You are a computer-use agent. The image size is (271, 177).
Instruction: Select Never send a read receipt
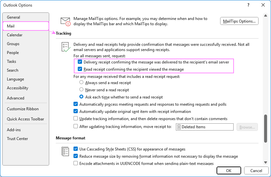pos(81,90)
